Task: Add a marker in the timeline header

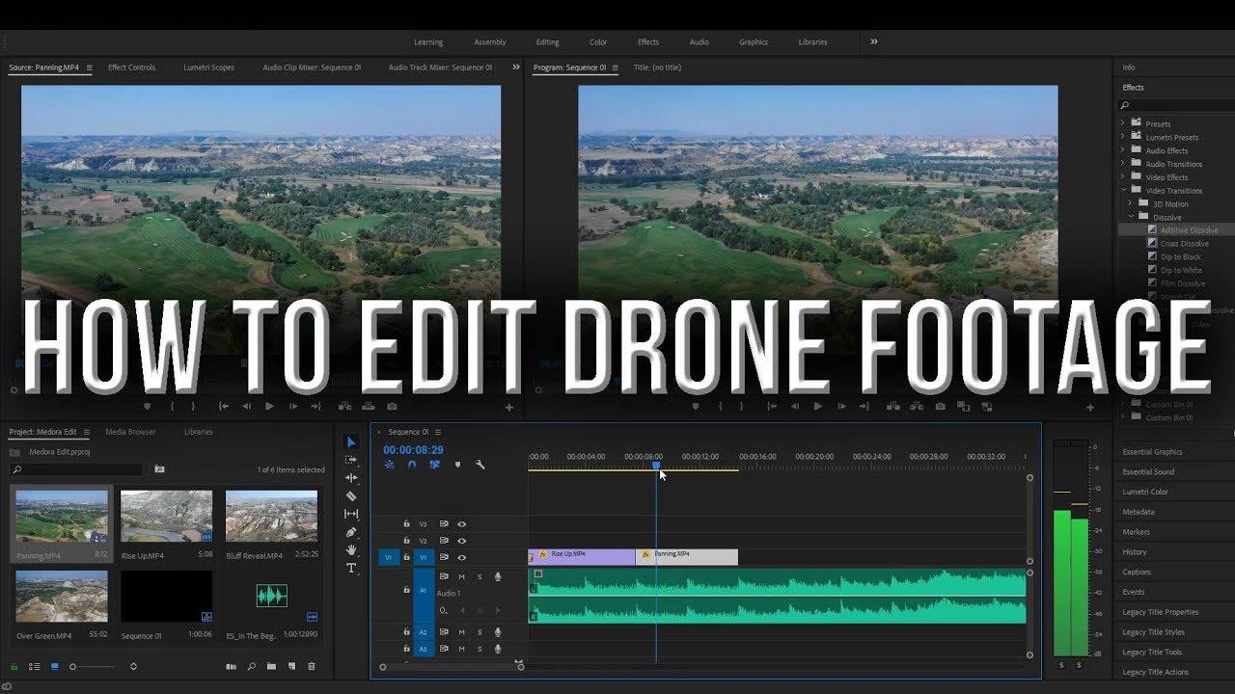Action: (457, 465)
